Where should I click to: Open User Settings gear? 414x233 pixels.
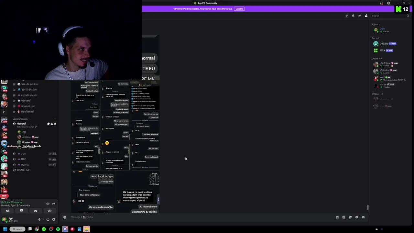point(54,219)
